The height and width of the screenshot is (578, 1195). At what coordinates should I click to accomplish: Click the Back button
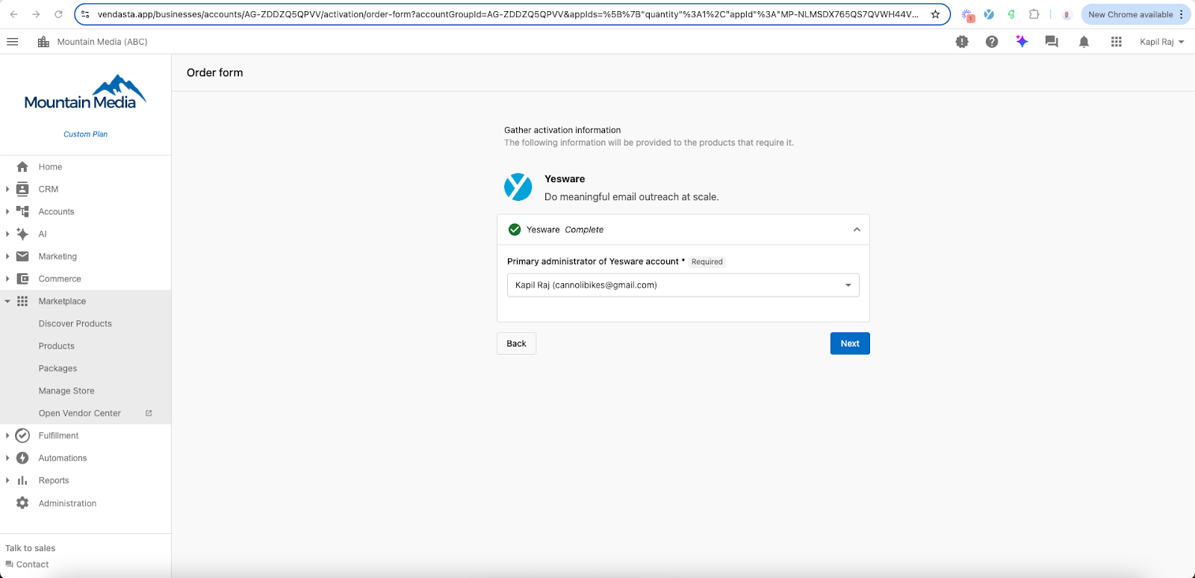(516, 344)
